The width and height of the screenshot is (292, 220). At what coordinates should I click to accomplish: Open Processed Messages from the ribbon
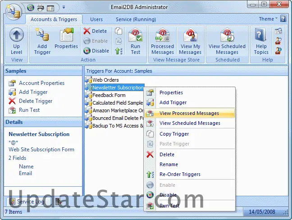click(163, 41)
